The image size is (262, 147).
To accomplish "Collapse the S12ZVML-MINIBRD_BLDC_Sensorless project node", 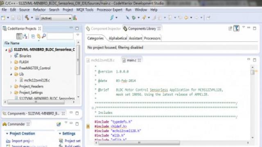I will (x=7, y=50).
